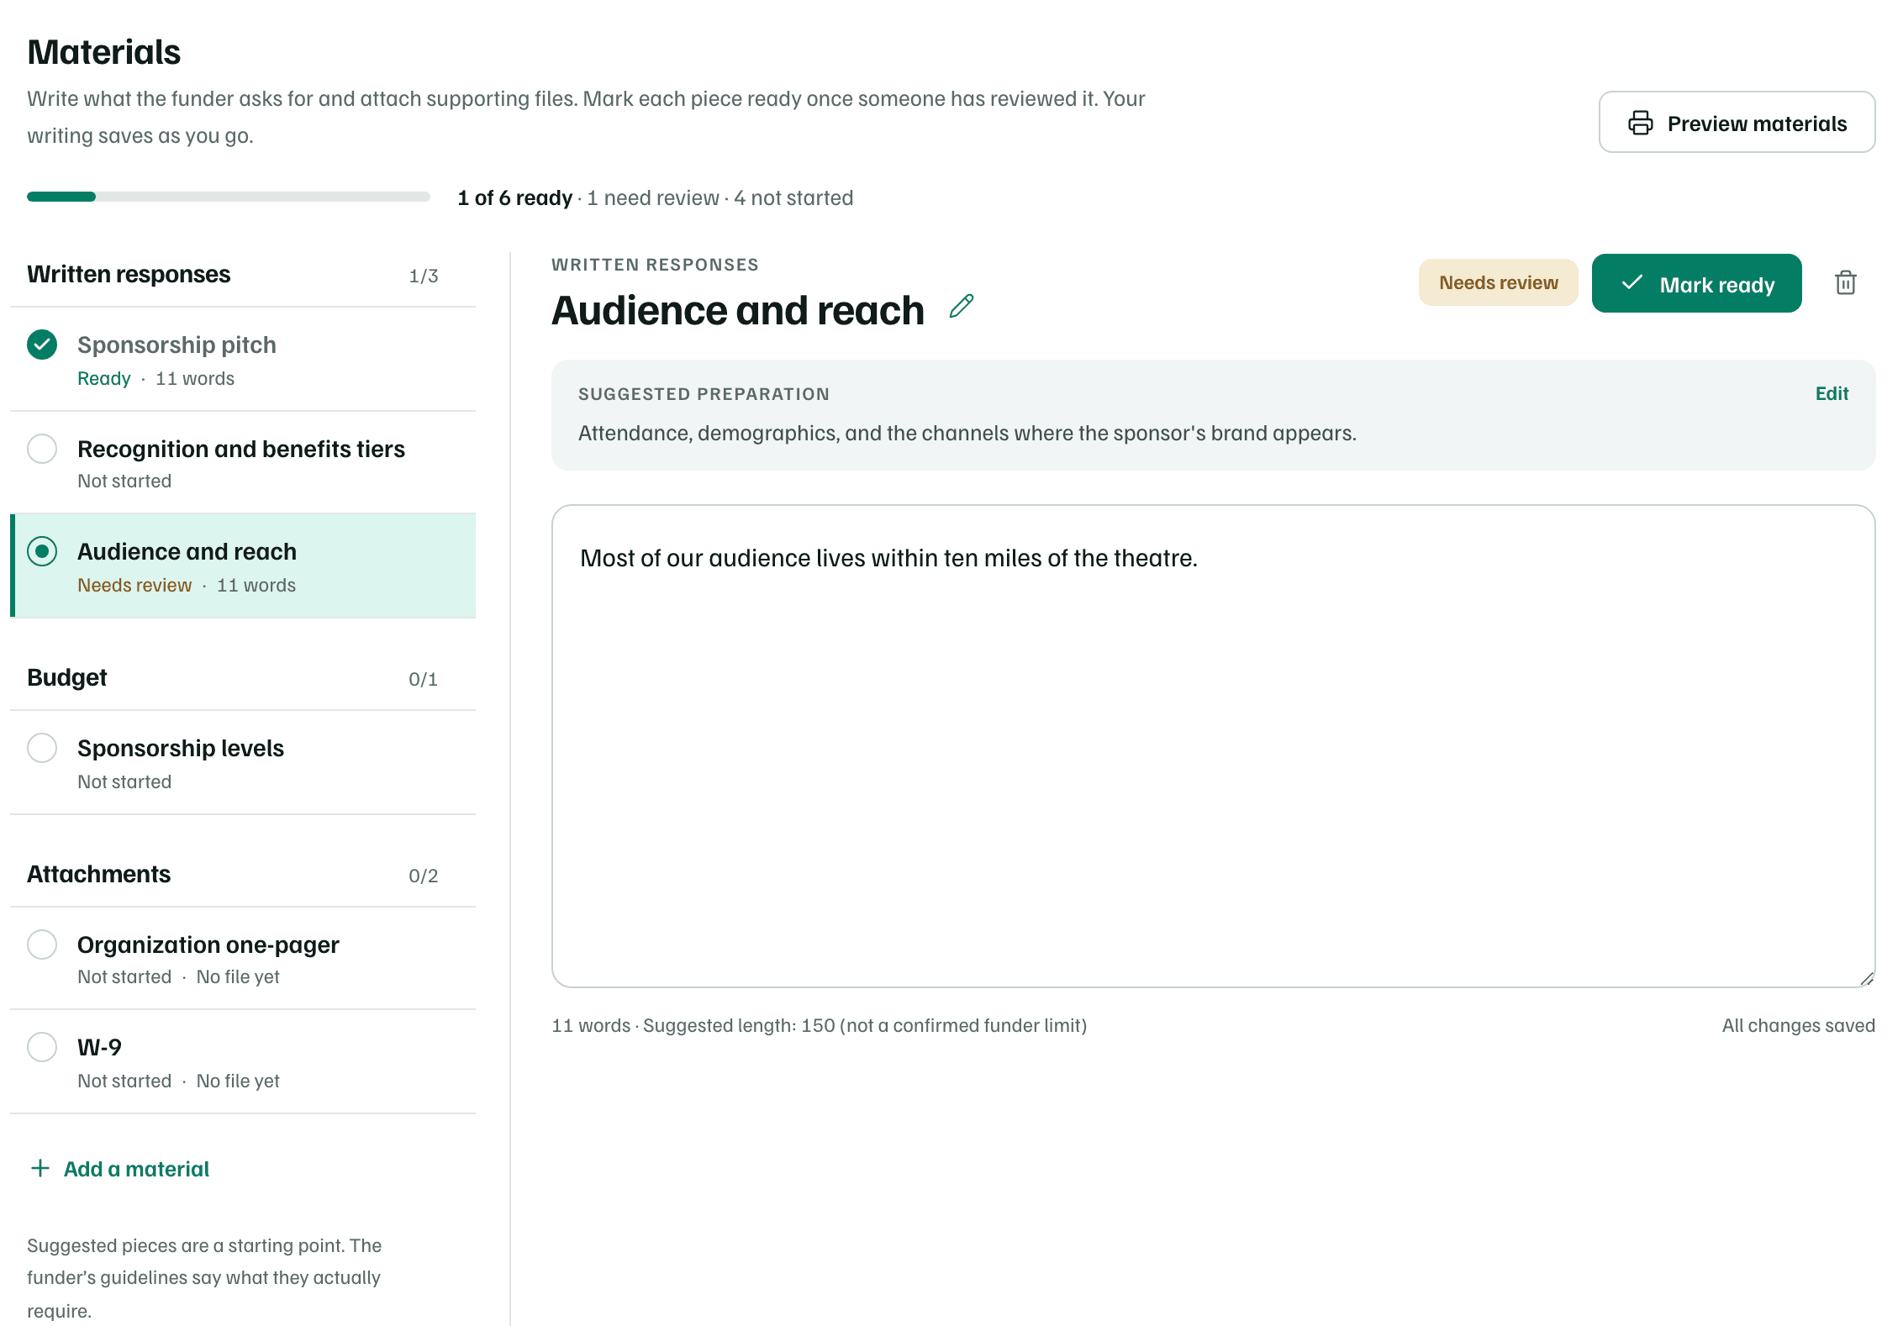The height and width of the screenshot is (1326, 1903).
Task: Click 'No file yet' under W-9
Action: tap(238, 1081)
